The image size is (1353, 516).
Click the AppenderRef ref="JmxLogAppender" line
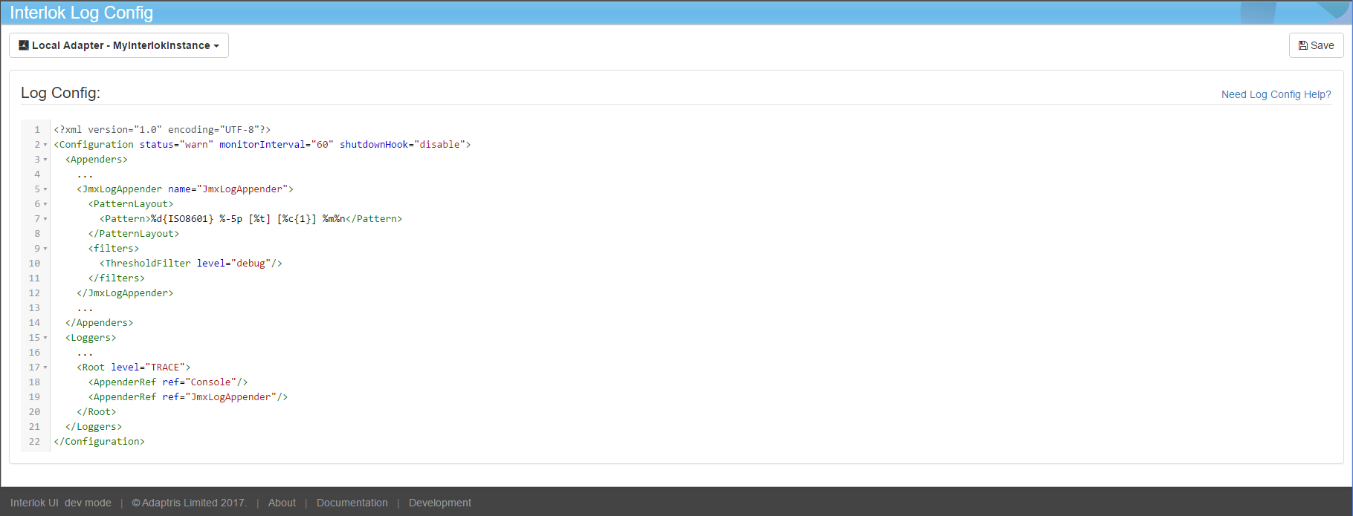point(188,396)
